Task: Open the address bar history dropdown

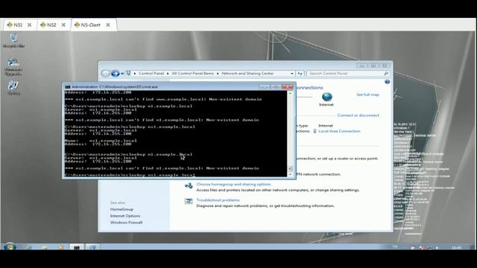Action: 291,74
